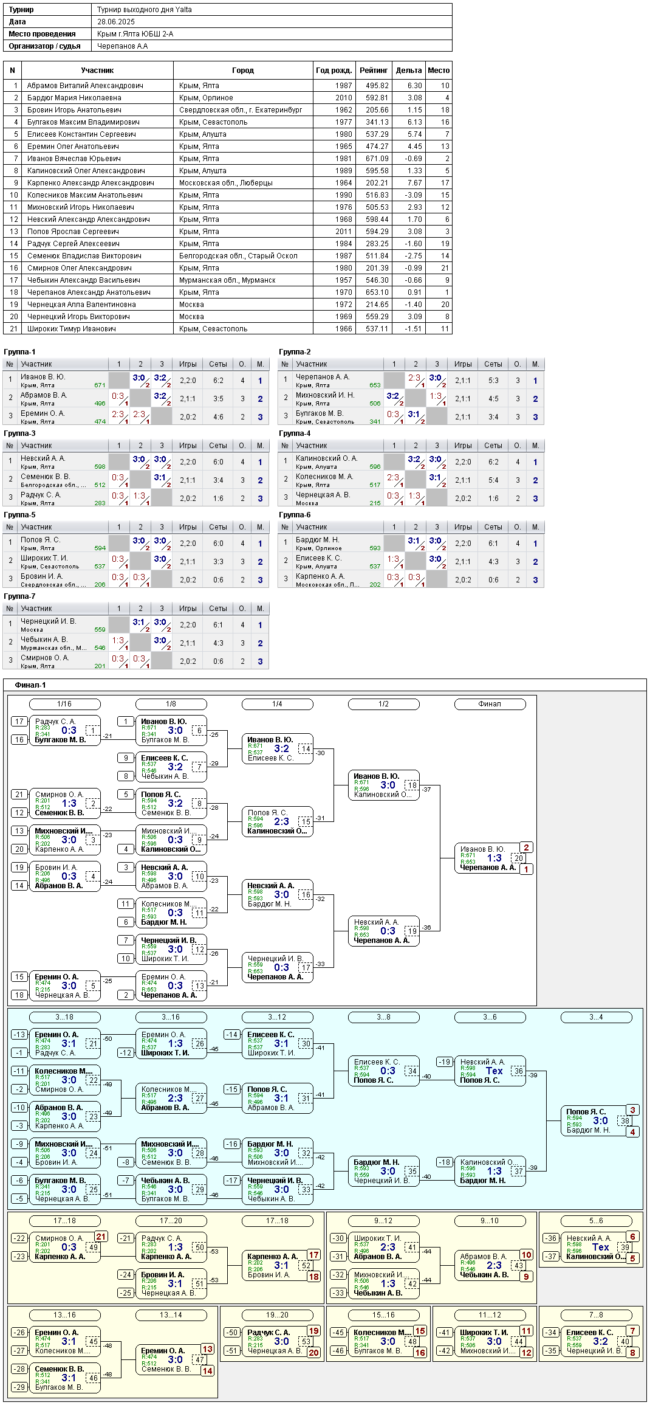The height and width of the screenshot is (1405, 650).
Task: Click the '15...16' placement round label
Action: [383, 1315]
